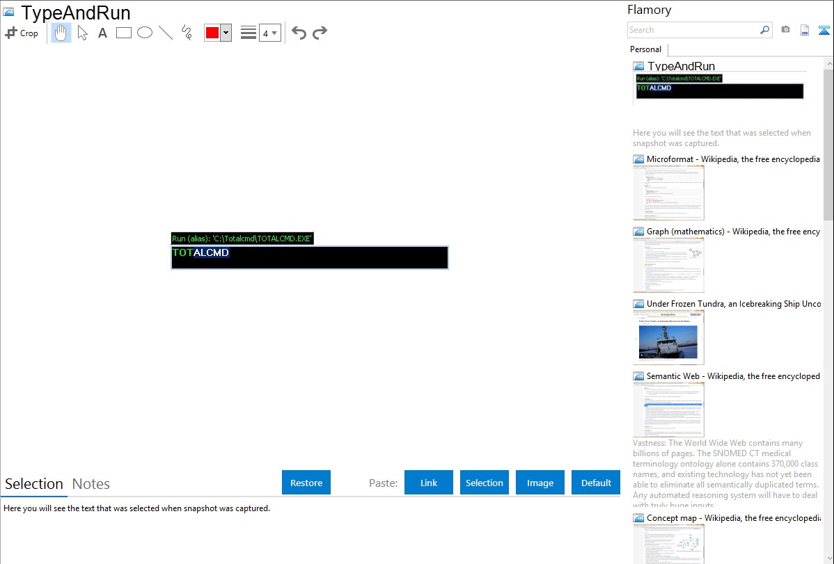
Task: Undo the last edit
Action: click(x=299, y=33)
